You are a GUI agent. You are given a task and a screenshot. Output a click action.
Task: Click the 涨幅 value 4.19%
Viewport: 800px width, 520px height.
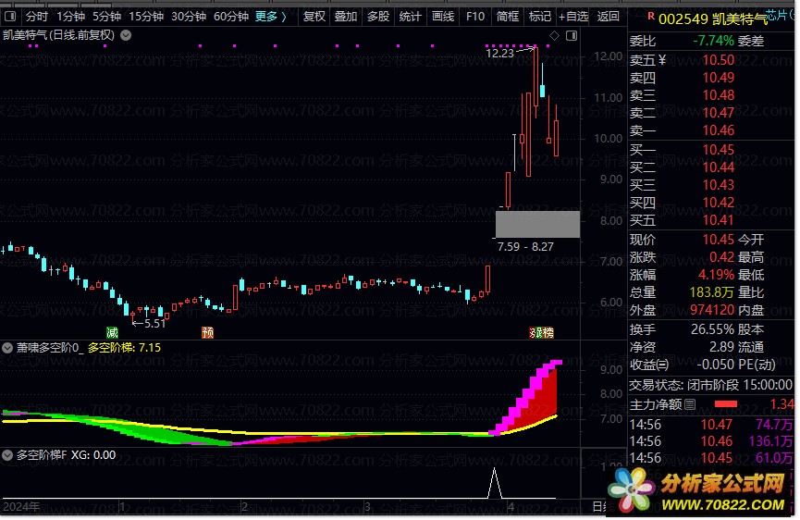(717, 275)
